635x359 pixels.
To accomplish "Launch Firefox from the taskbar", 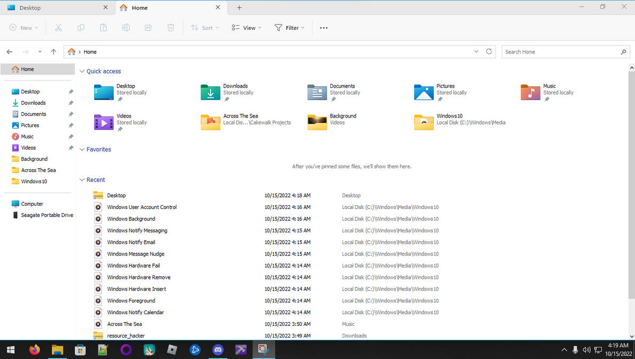I will [34, 350].
